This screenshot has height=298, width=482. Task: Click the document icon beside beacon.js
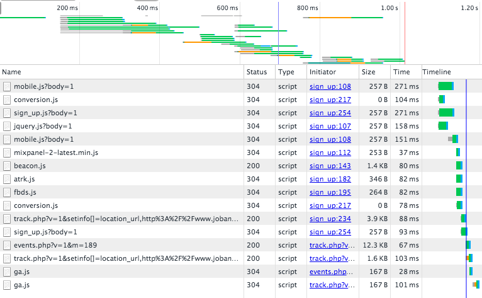pyautogui.click(x=7, y=166)
